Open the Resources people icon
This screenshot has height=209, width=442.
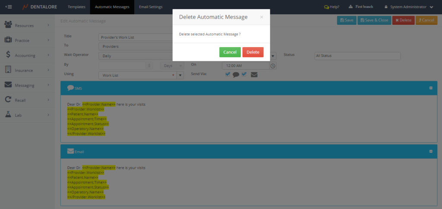[8, 25]
